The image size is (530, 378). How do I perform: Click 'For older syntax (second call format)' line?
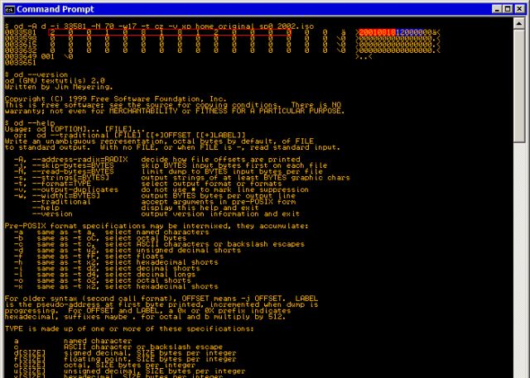point(161,299)
